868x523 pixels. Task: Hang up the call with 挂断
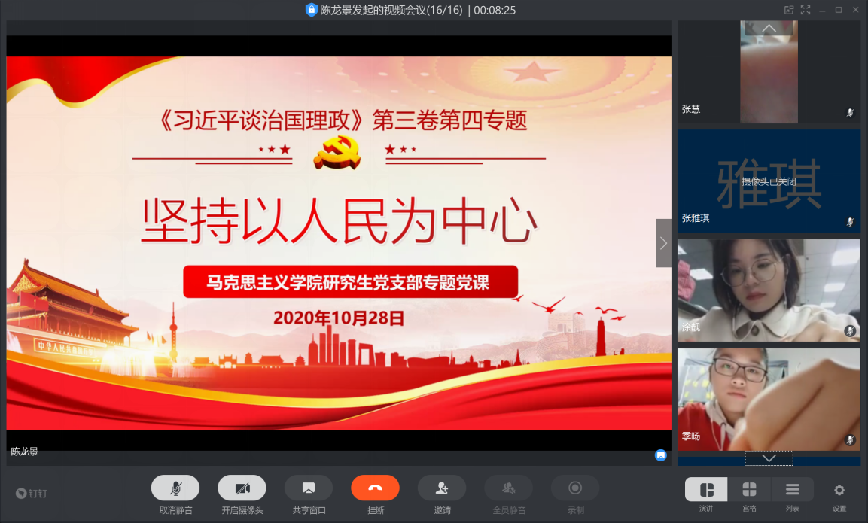tap(375, 488)
